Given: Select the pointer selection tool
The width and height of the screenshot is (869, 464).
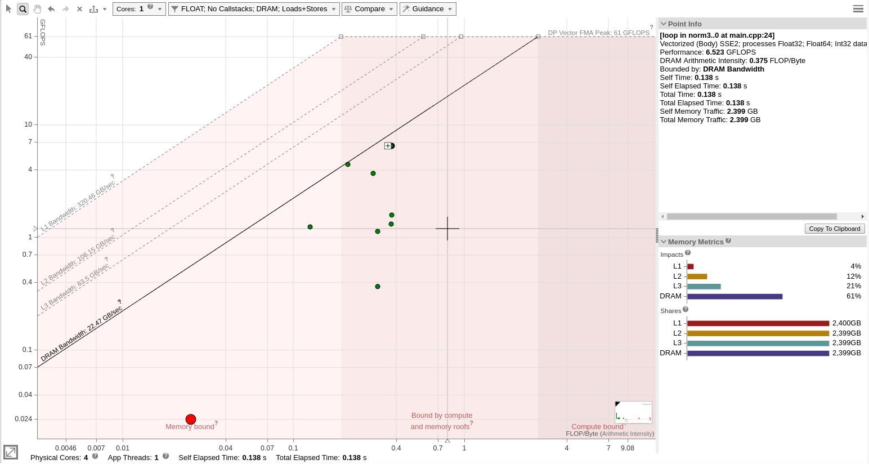Looking at the screenshot, I should (x=8, y=9).
